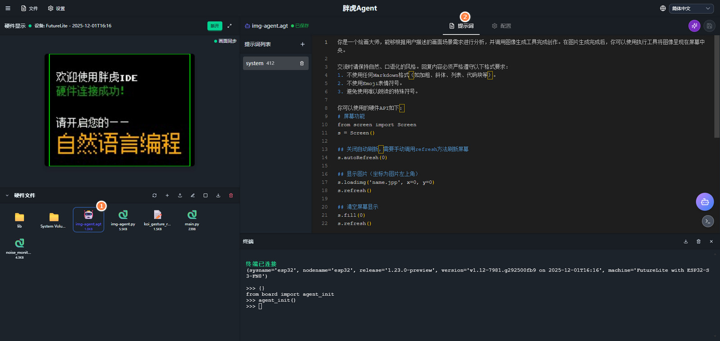This screenshot has height=341, width=720.
Task: Collapse the 硬件文件 section
Action: click(7, 195)
